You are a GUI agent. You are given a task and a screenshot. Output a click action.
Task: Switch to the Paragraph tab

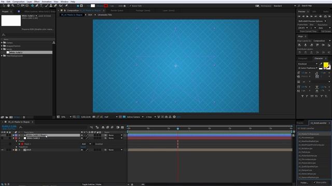[x=302, y=58]
